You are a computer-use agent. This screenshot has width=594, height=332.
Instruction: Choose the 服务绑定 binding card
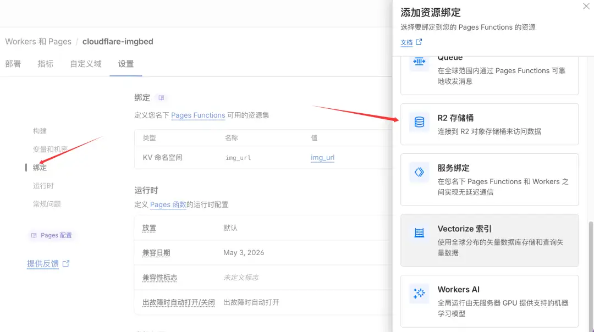click(490, 179)
